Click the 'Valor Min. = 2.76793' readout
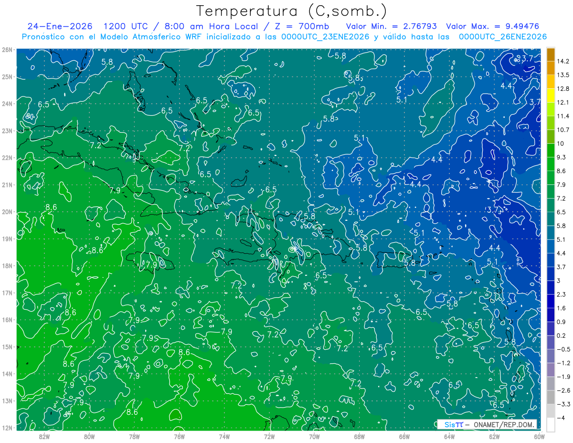Image resolution: width=573 pixels, height=443 pixels. point(391,26)
